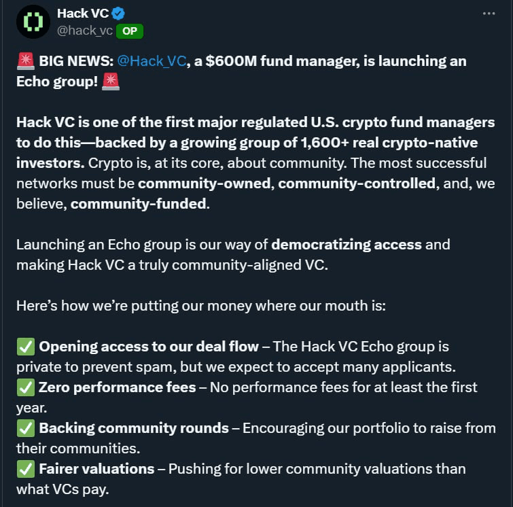Open the Hack VC profile avatar
The height and width of the screenshot is (507, 513).
coord(33,22)
